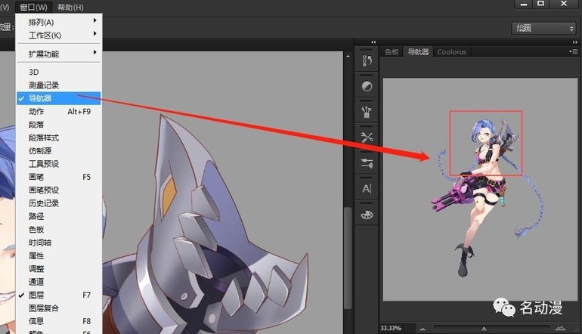Click the navigator zoom slider handle

[484, 329]
